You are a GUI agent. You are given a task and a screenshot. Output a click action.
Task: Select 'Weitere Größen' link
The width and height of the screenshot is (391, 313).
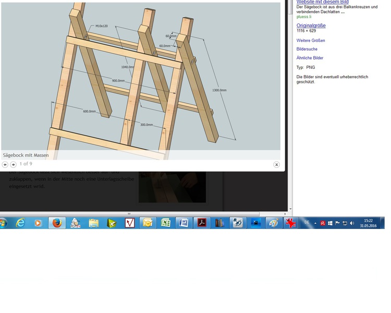point(311,40)
